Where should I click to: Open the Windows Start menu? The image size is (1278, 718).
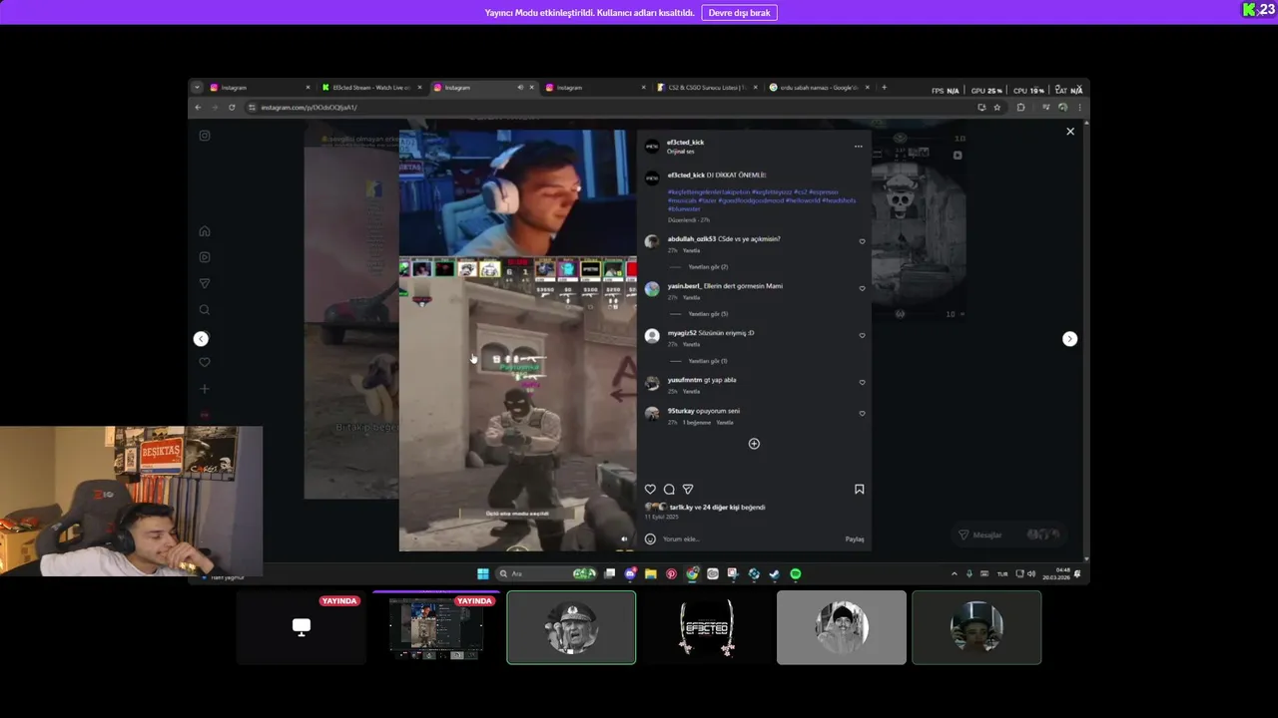click(483, 574)
